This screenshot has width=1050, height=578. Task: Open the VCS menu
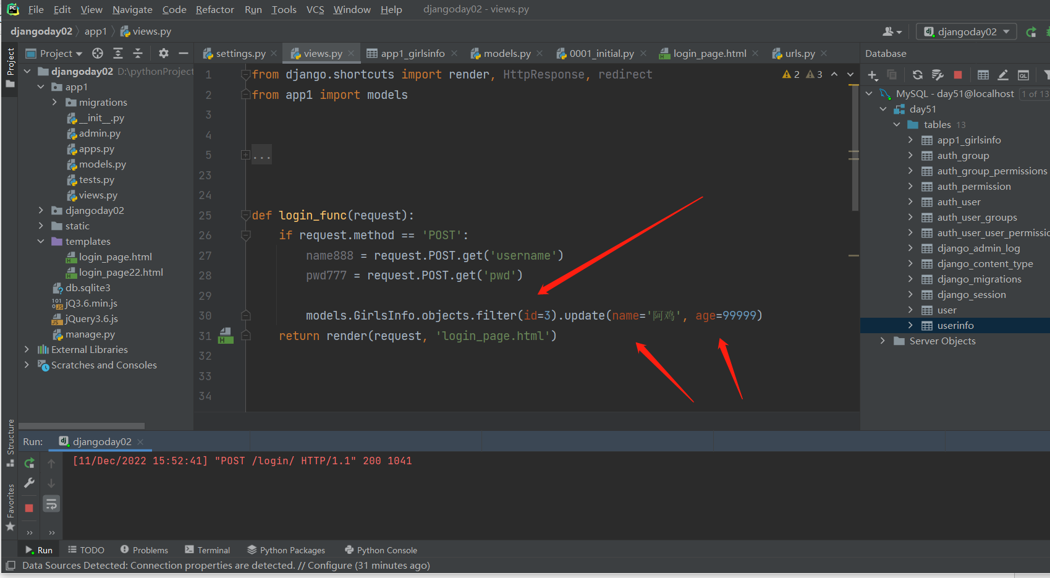(315, 10)
